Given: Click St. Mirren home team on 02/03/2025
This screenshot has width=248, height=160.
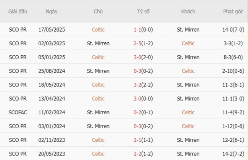Looking at the screenshot, I should pyautogui.click(x=98, y=43).
